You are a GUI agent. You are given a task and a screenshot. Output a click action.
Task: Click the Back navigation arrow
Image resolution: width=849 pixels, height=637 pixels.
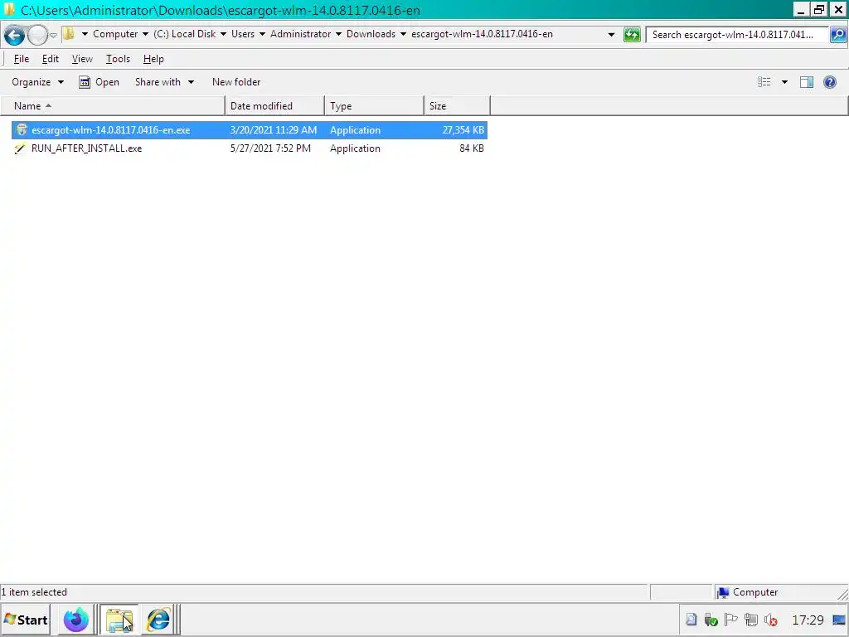tap(14, 35)
